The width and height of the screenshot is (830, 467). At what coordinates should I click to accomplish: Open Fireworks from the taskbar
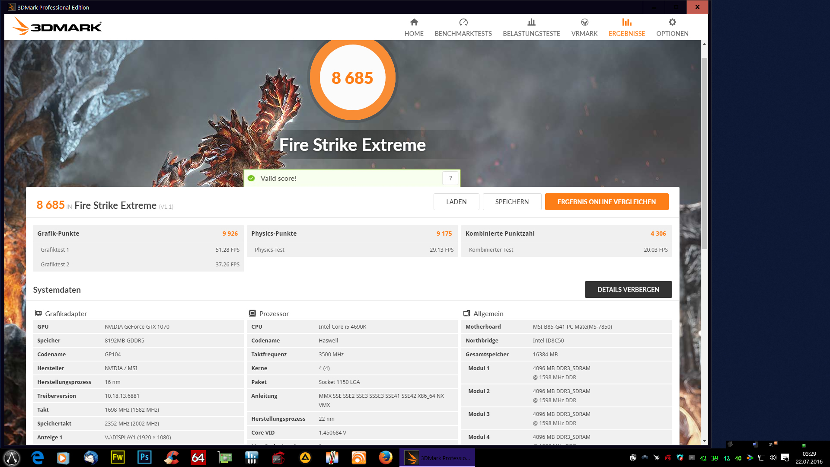[117, 457]
